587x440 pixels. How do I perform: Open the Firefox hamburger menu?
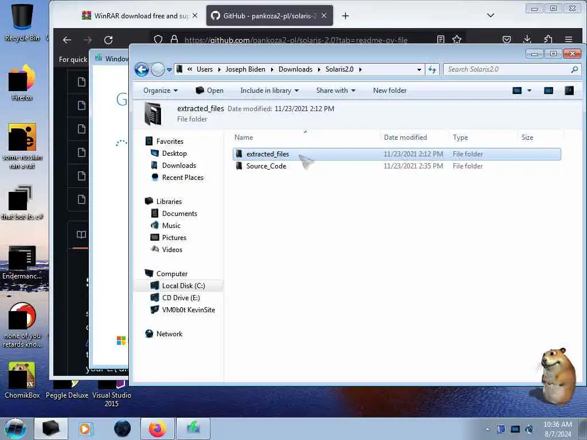[569, 40]
